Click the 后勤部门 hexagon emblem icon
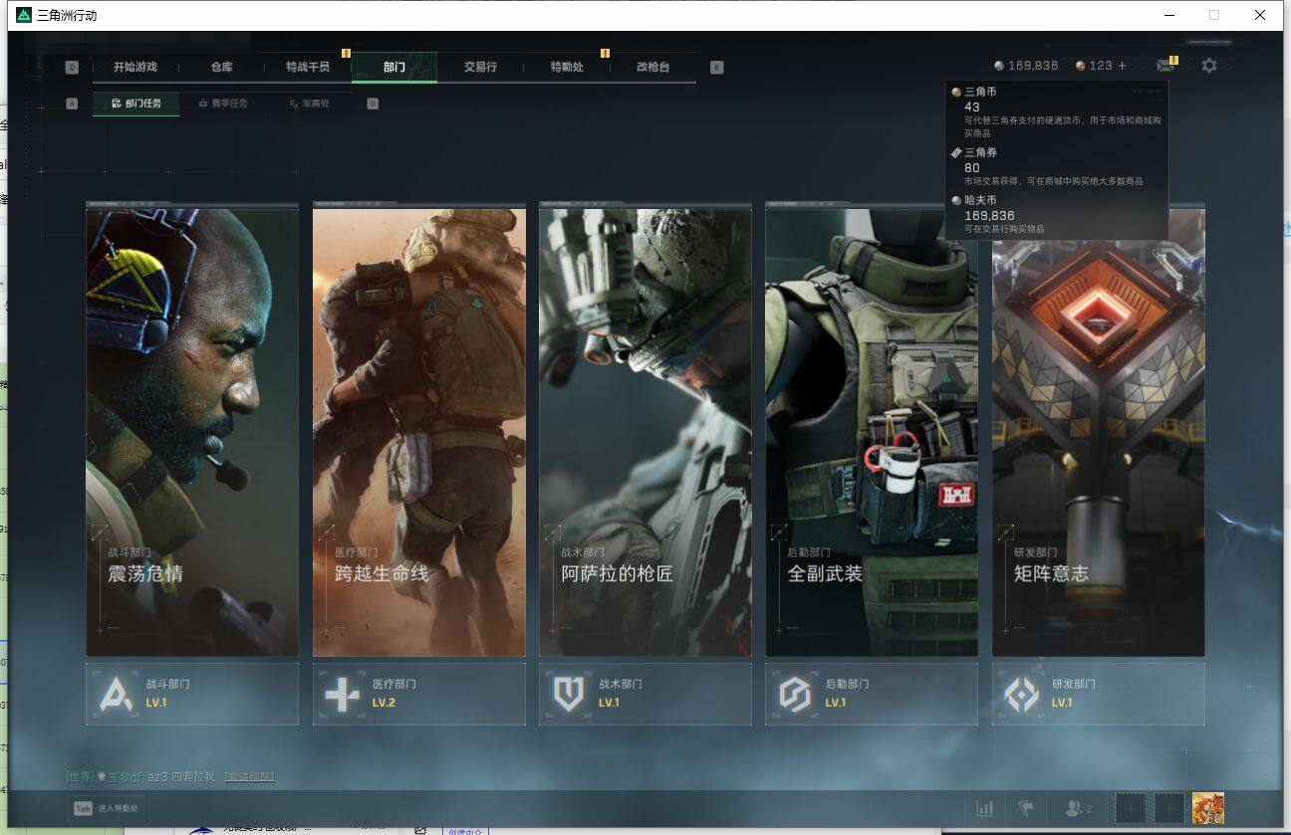Viewport: 1291px width, 835px height. (x=795, y=694)
